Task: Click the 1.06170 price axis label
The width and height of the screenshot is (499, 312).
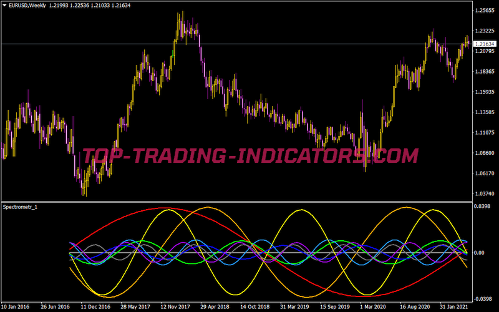Action: (x=485, y=173)
